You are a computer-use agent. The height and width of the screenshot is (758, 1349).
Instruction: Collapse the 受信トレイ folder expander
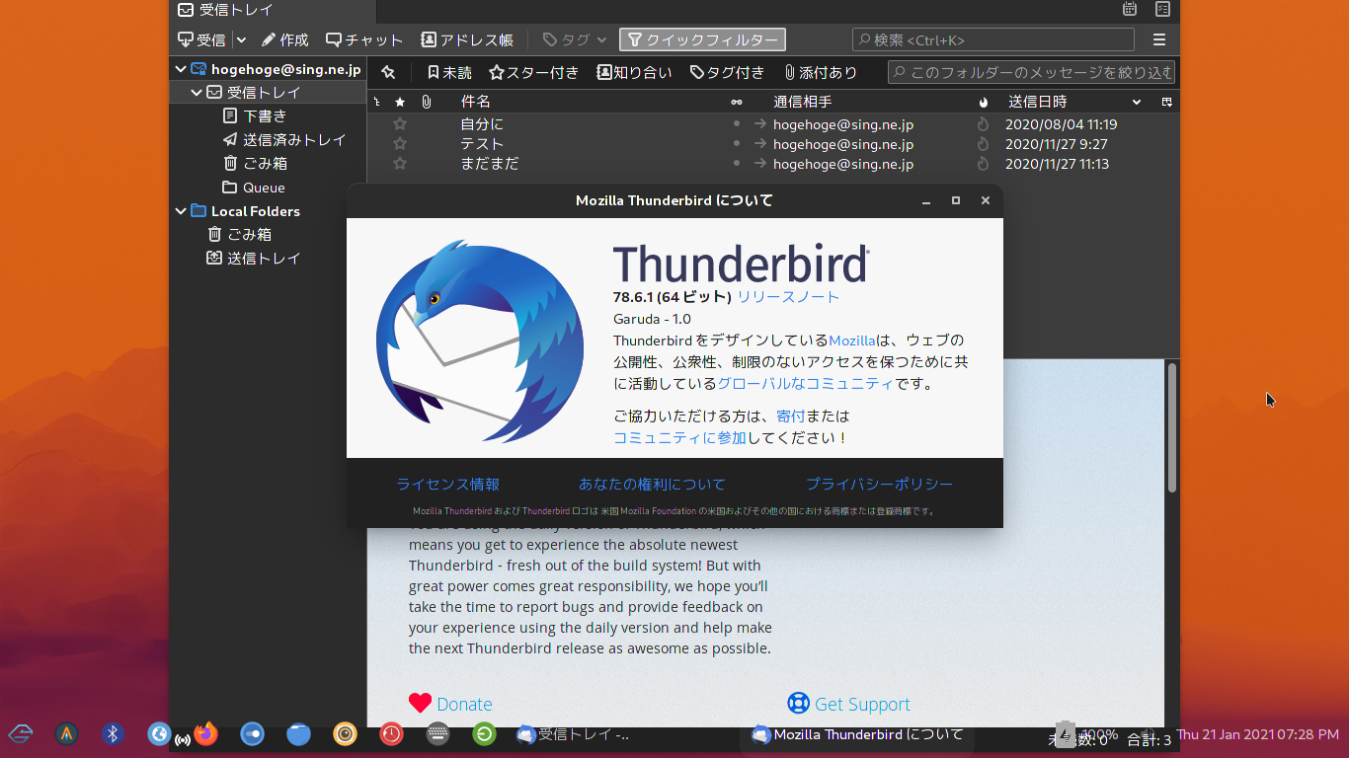pos(198,93)
